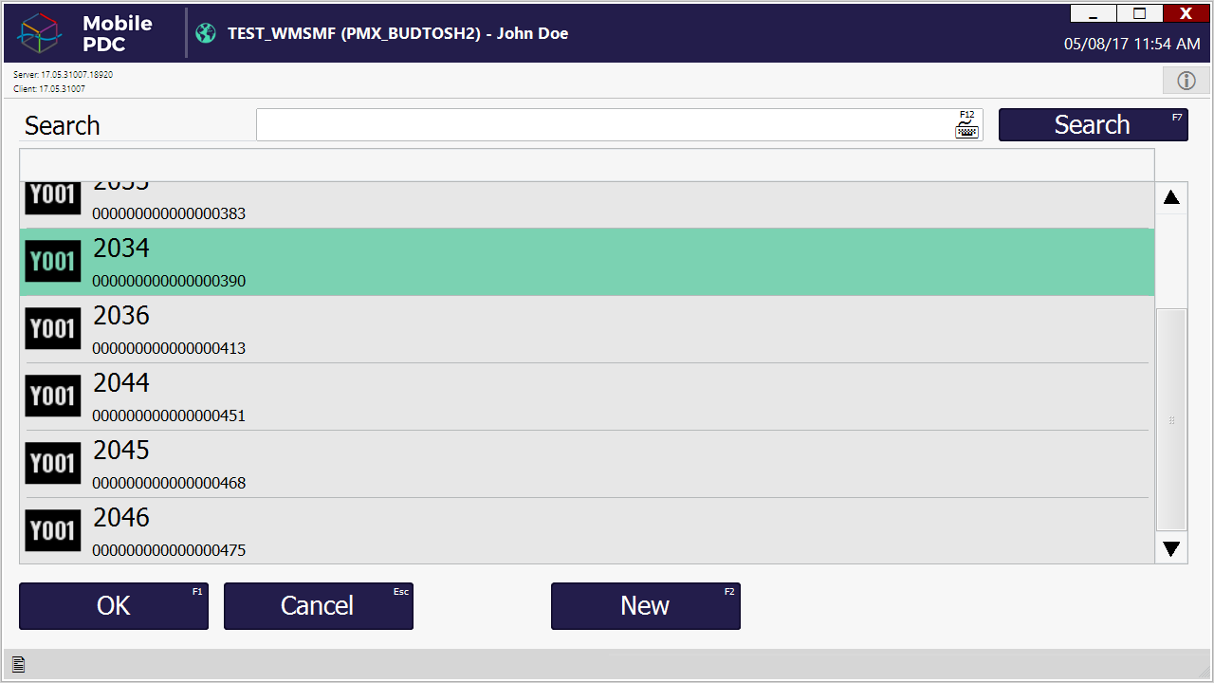
Task: Click the Mobile PDC cube logo
Action: (40, 33)
